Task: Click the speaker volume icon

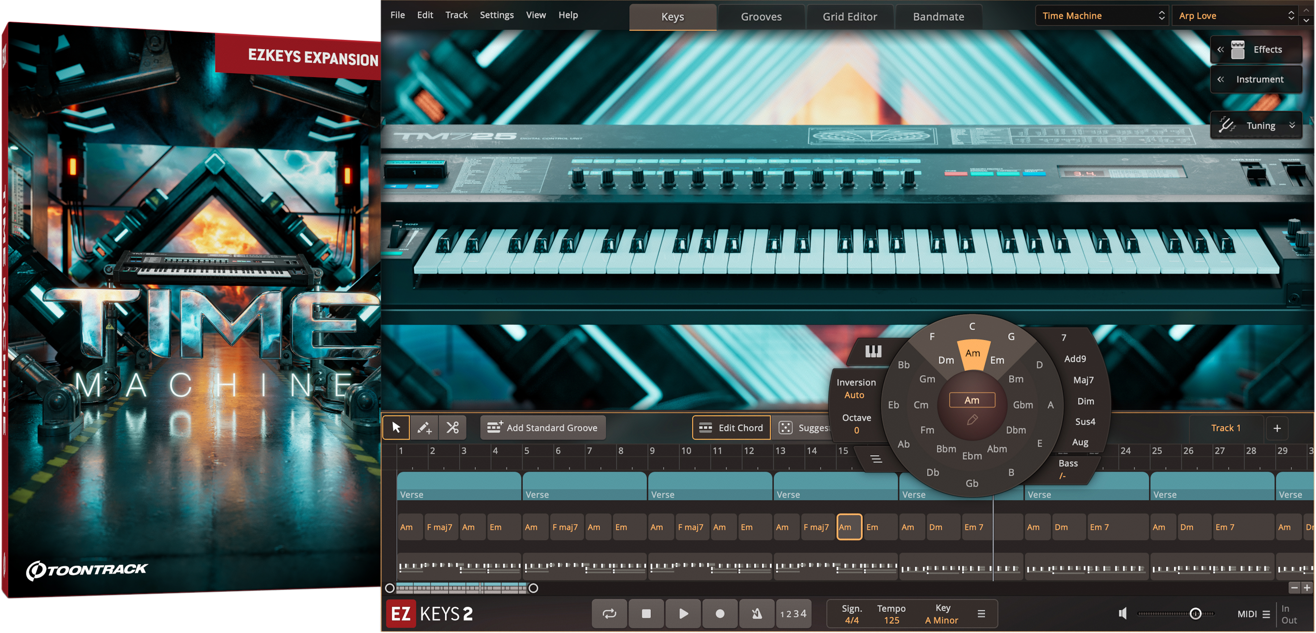Action: [1122, 613]
